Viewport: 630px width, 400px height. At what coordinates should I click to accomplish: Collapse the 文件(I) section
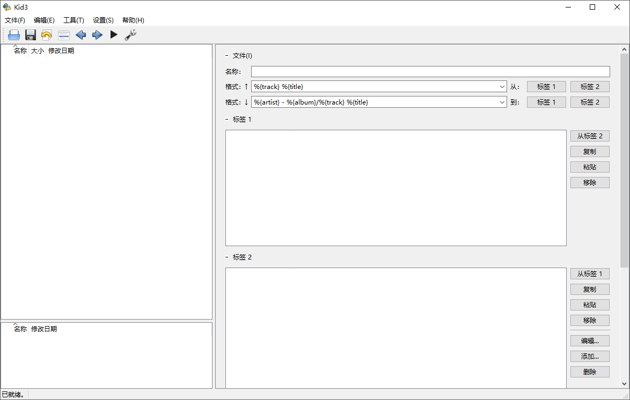pos(226,56)
